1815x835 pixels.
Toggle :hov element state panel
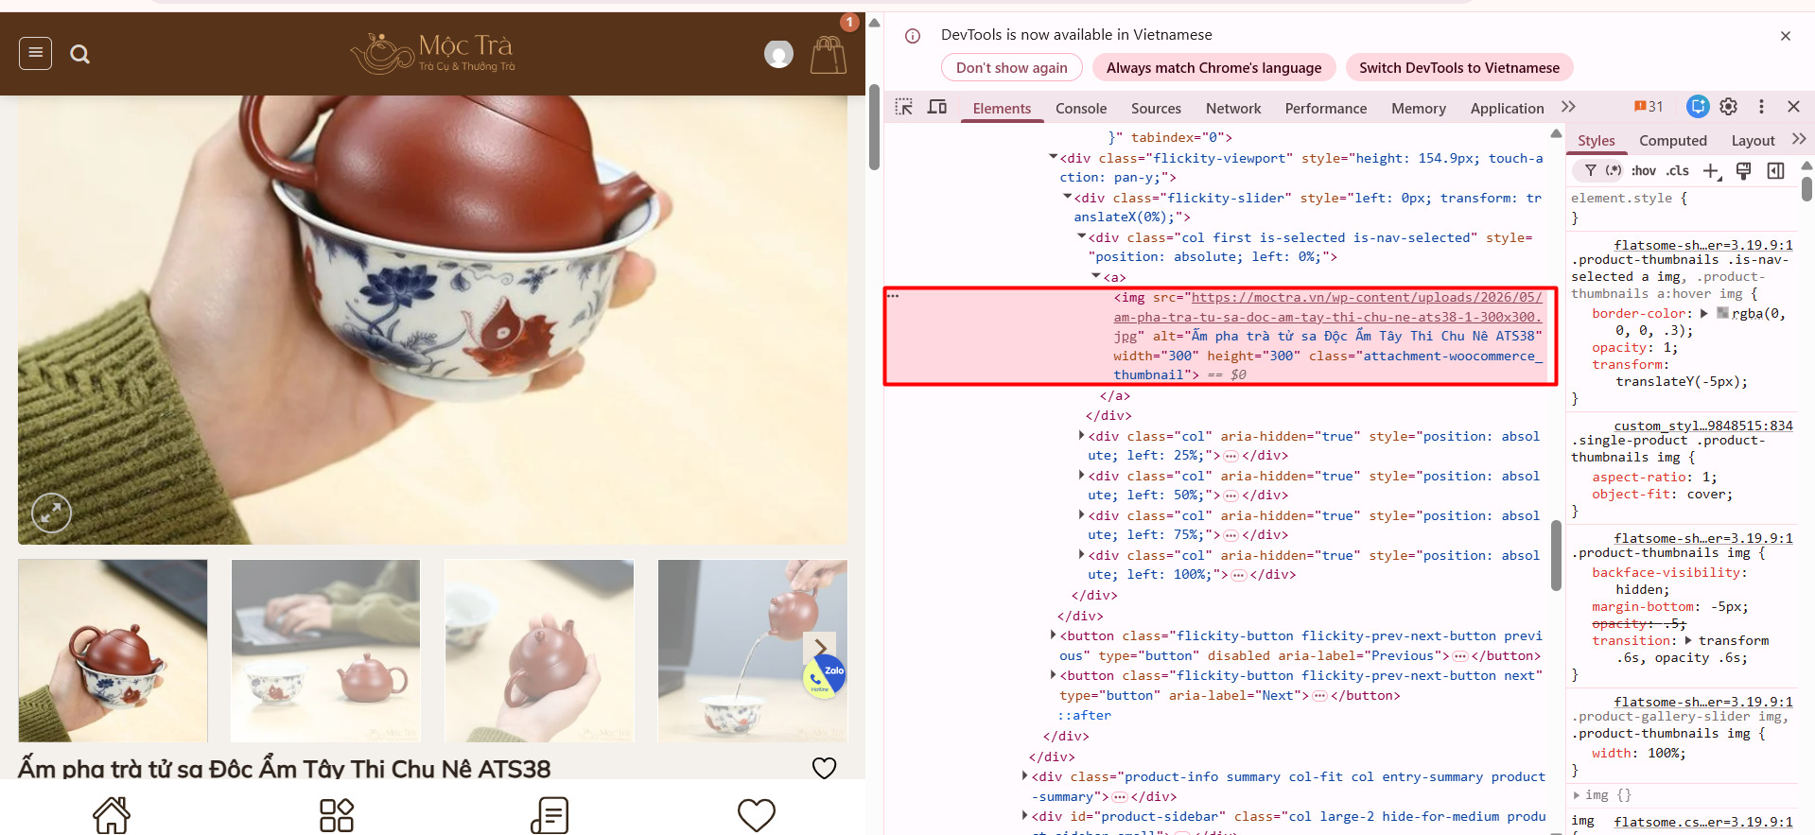click(1644, 170)
